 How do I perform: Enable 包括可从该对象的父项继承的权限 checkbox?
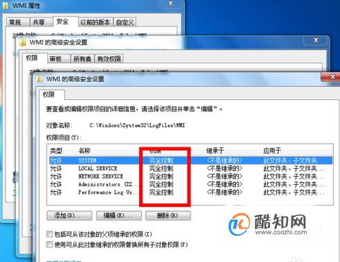[49, 234]
